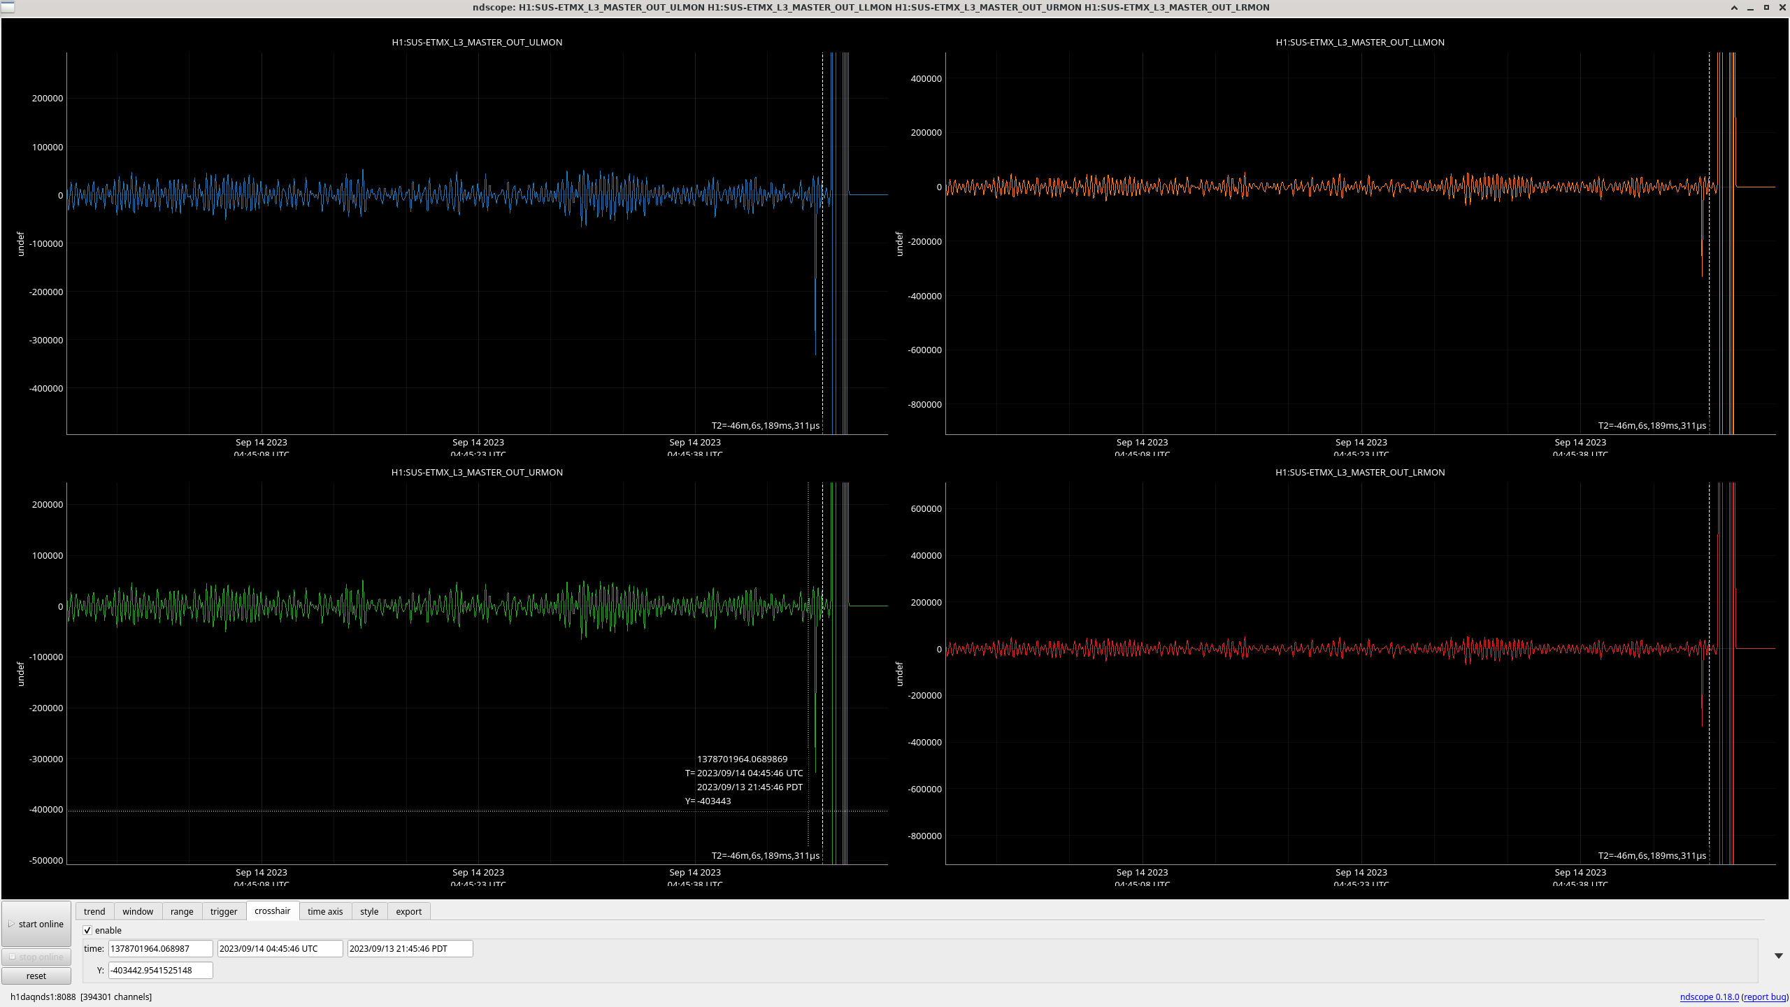Select the trigger tab
This screenshot has width=1790, height=1007.
point(224,911)
